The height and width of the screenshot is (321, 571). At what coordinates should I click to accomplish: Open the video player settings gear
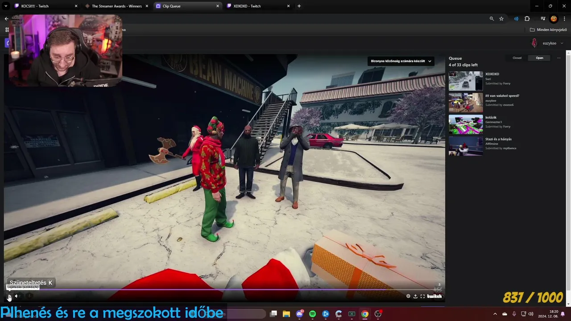click(408, 296)
